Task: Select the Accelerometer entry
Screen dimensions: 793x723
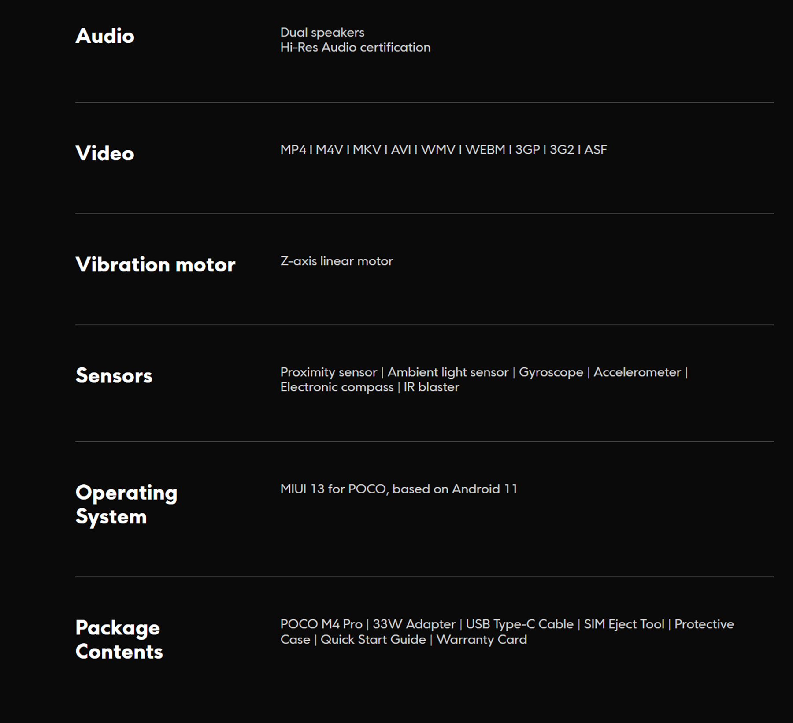Action: [x=637, y=372]
